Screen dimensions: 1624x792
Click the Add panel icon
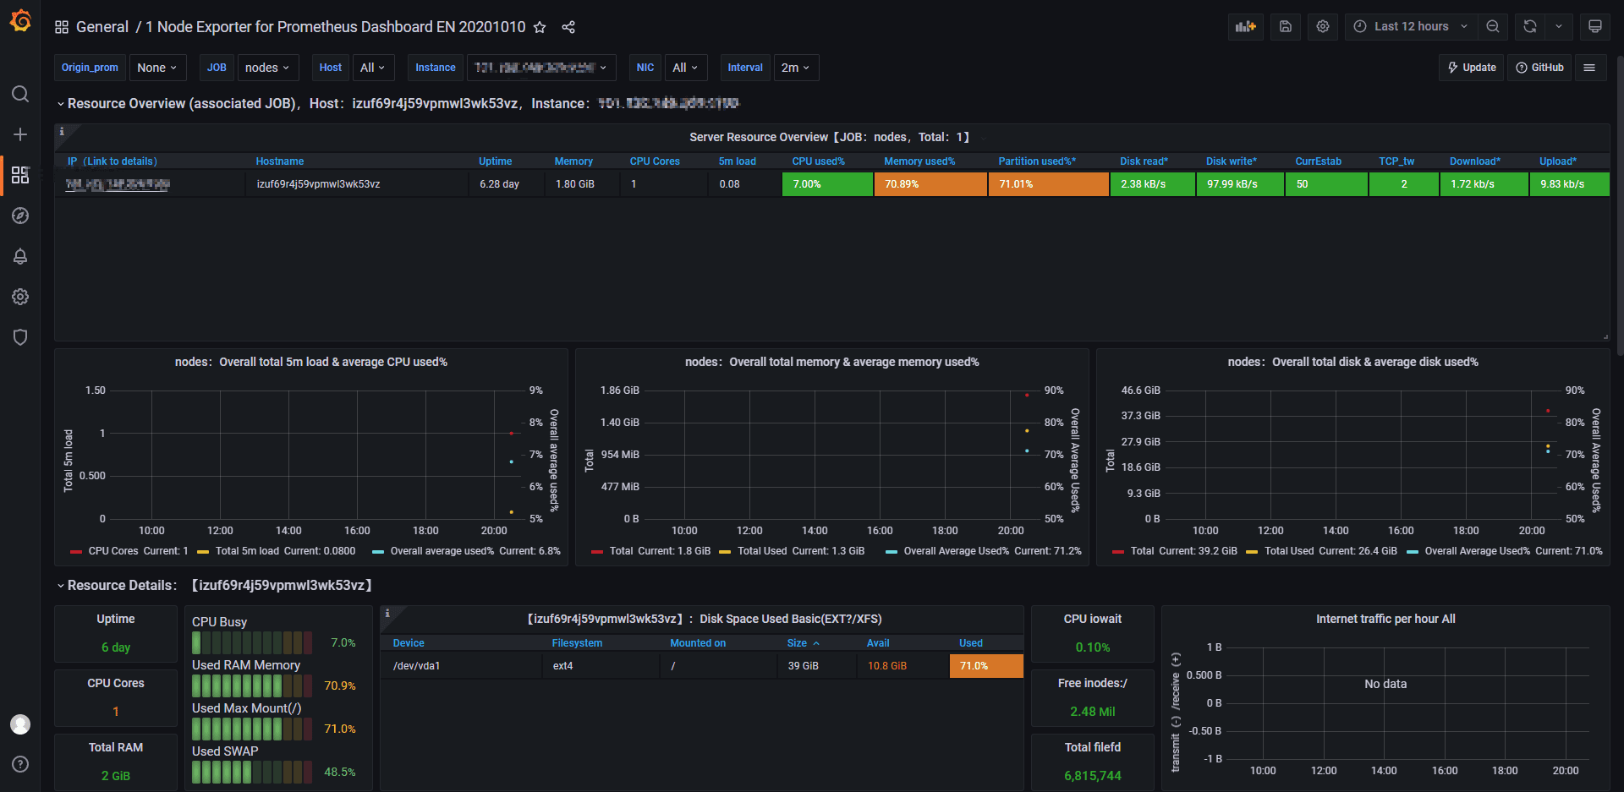(1245, 26)
